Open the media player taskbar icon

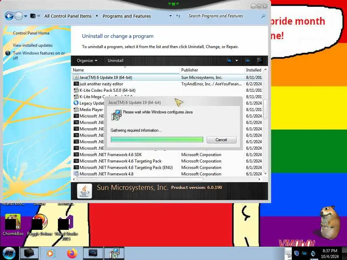point(50,253)
